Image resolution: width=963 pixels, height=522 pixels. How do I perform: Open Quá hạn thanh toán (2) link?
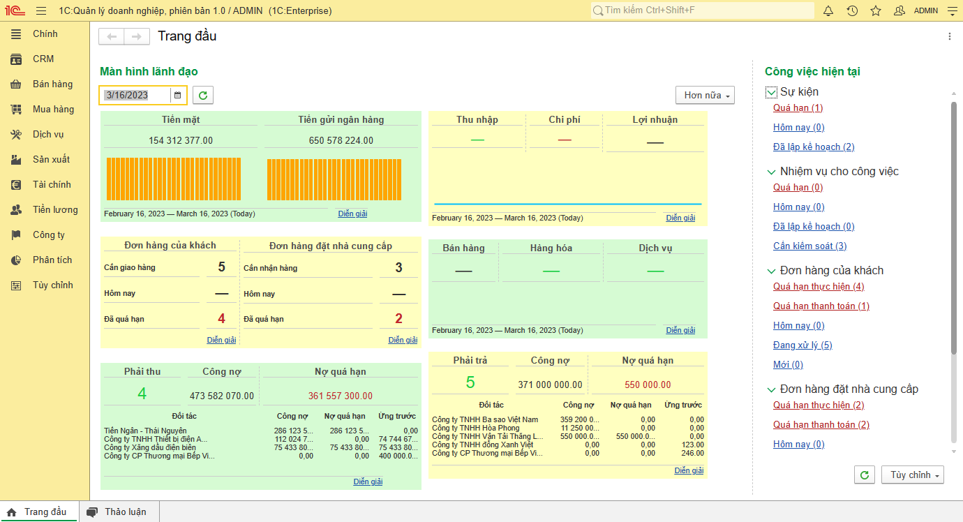point(821,424)
